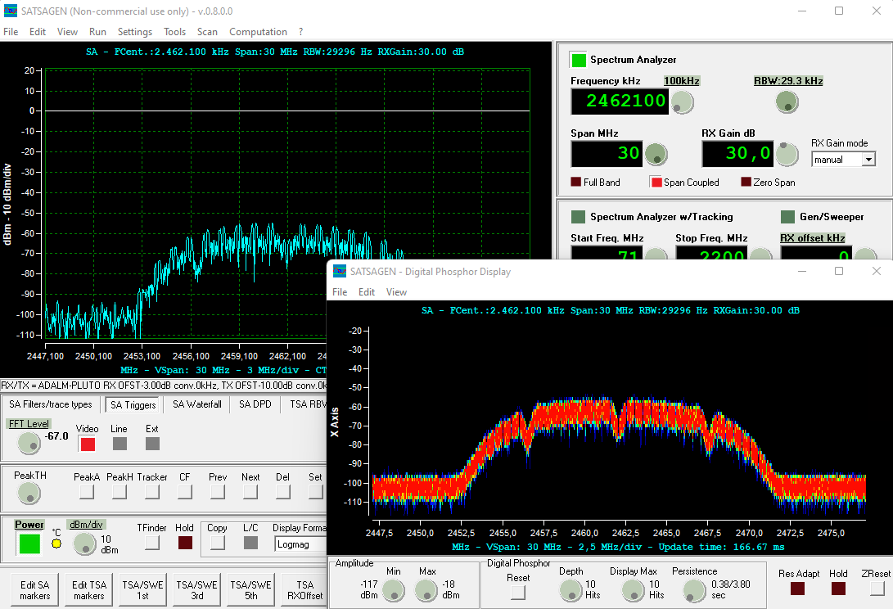Screen dimensions: 893x609
Task: Click the RX offset kHz label
Action: coord(812,238)
